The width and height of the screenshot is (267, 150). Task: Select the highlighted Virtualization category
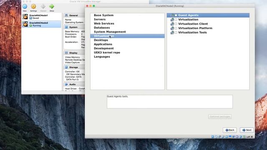click(127, 36)
